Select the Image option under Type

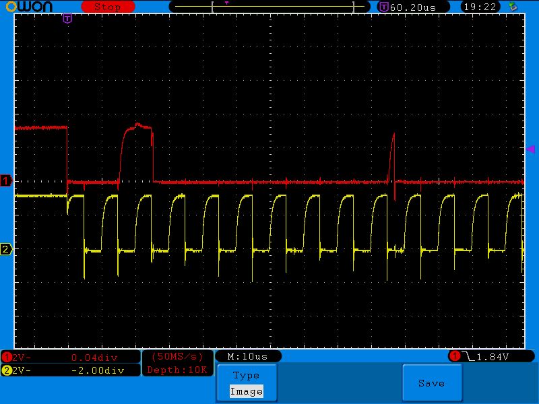point(246,391)
